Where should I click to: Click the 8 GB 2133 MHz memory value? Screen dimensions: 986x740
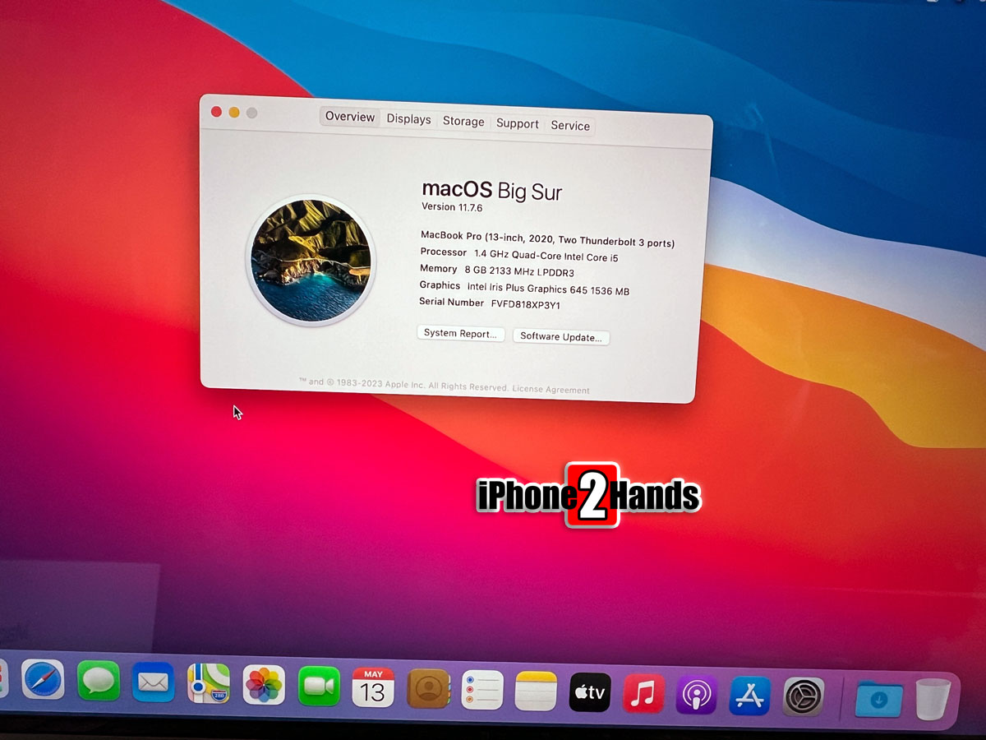tap(521, 271)
